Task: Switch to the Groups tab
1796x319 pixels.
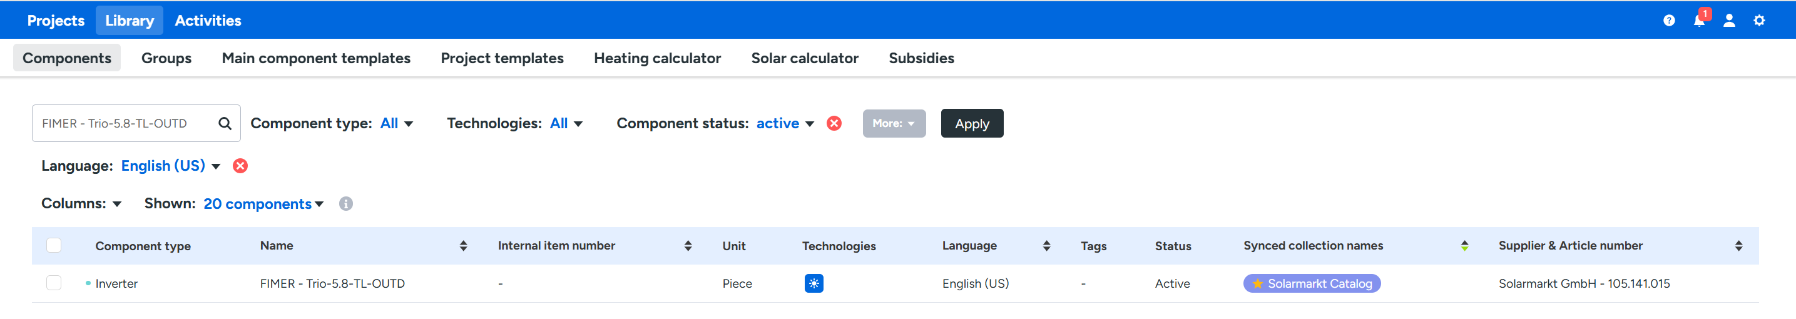Action: [x=166, y=58]
